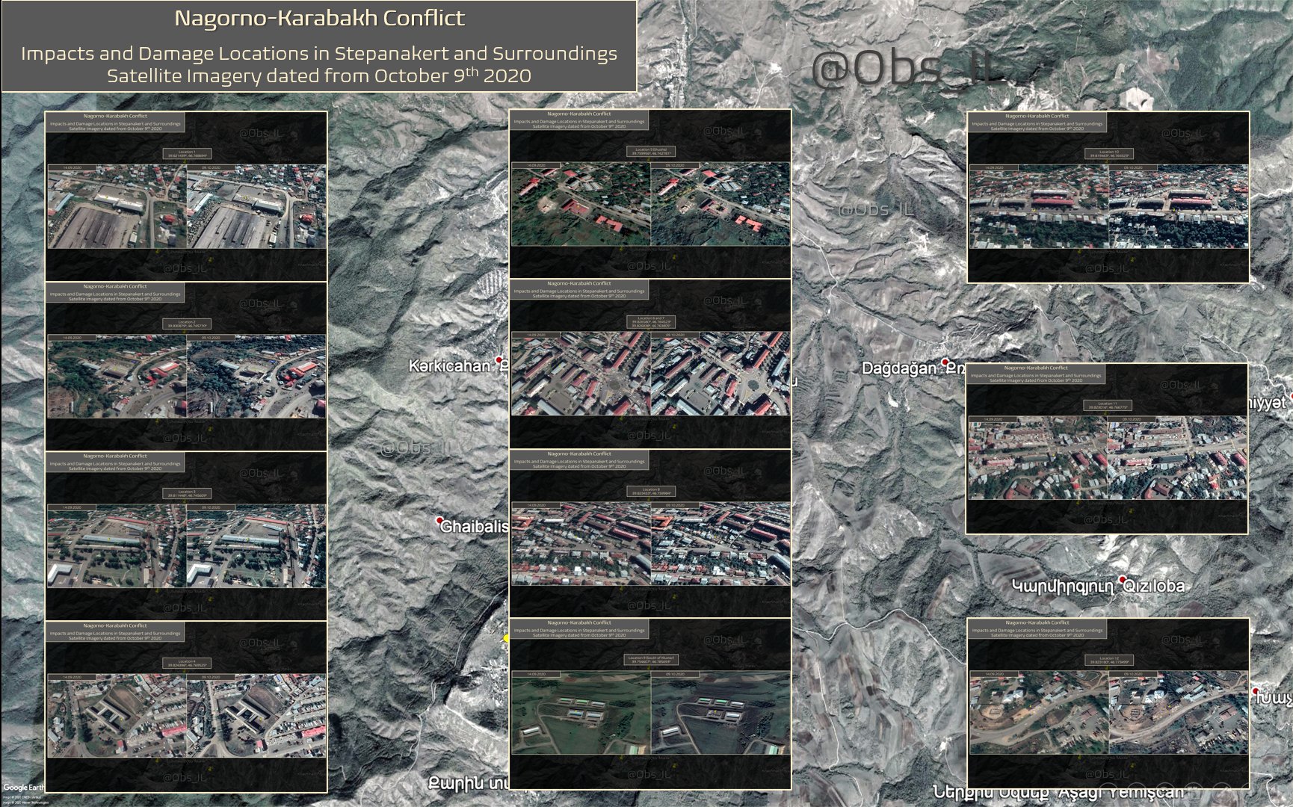Click the Google Earth logo
The width and height of the screenshot is (1293, 807).
point(25,788)
